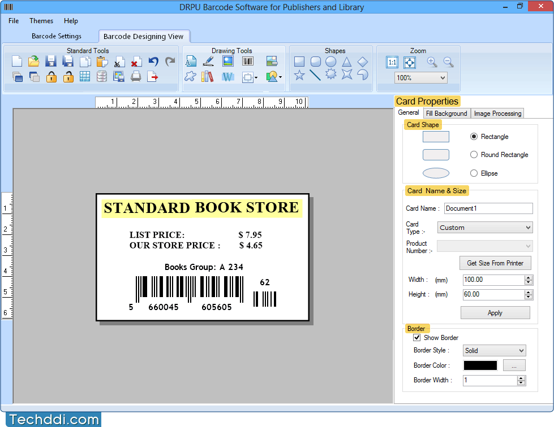This screenshot has width=554, height=427.
Task: Increase Width value with up arrow
Action: (x=528, y=278)
